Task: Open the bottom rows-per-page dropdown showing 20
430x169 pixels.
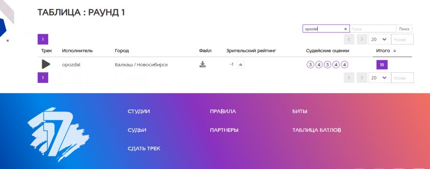Action: click(x=380, y=78)
